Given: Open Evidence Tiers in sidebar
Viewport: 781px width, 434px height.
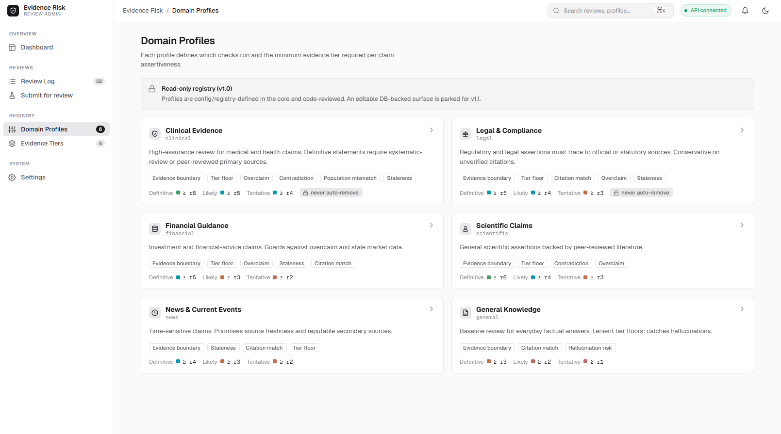Looking at the screenshot, I should point(56,144).
